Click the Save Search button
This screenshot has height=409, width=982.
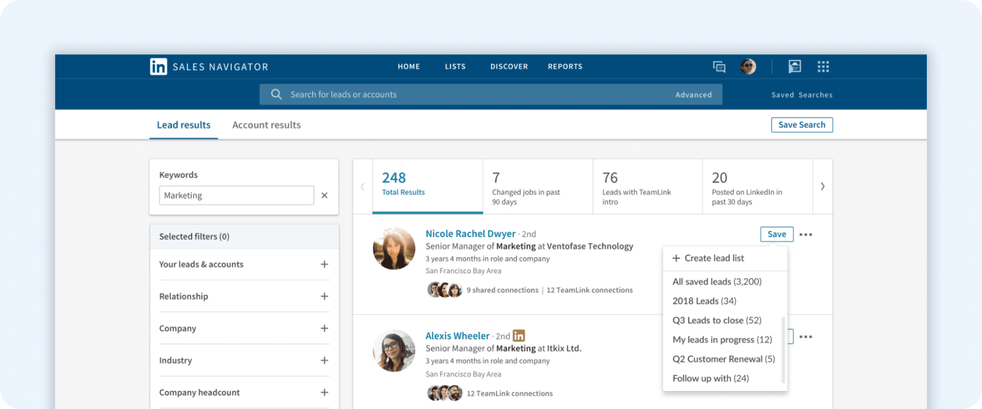pos(802,125)
